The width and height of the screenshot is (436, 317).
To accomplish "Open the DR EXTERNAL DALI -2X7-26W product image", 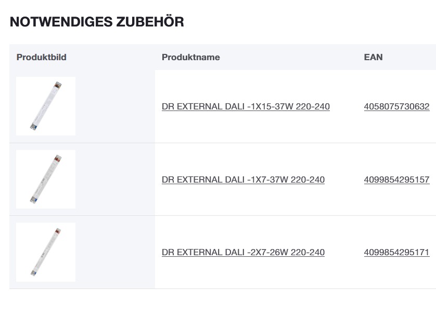I will [46, 252].
